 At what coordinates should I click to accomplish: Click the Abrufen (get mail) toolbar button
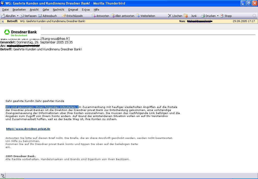(8, 16)
